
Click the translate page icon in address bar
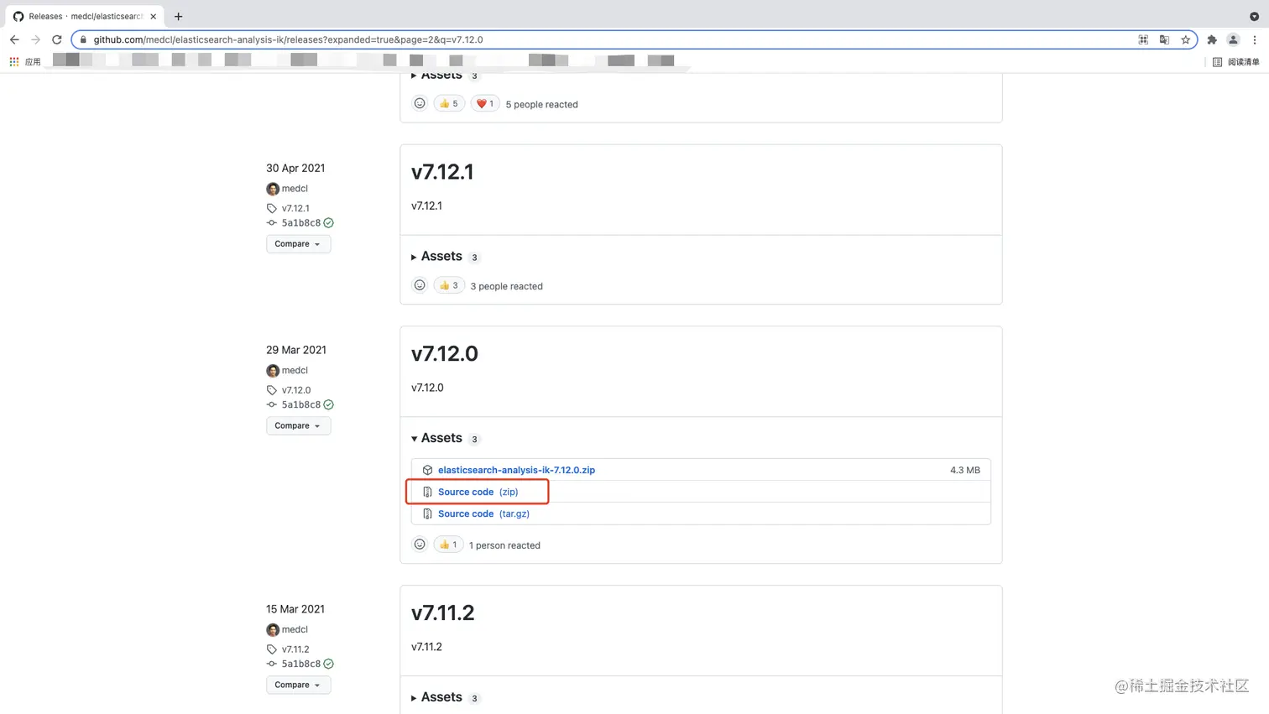(1164, 39)
